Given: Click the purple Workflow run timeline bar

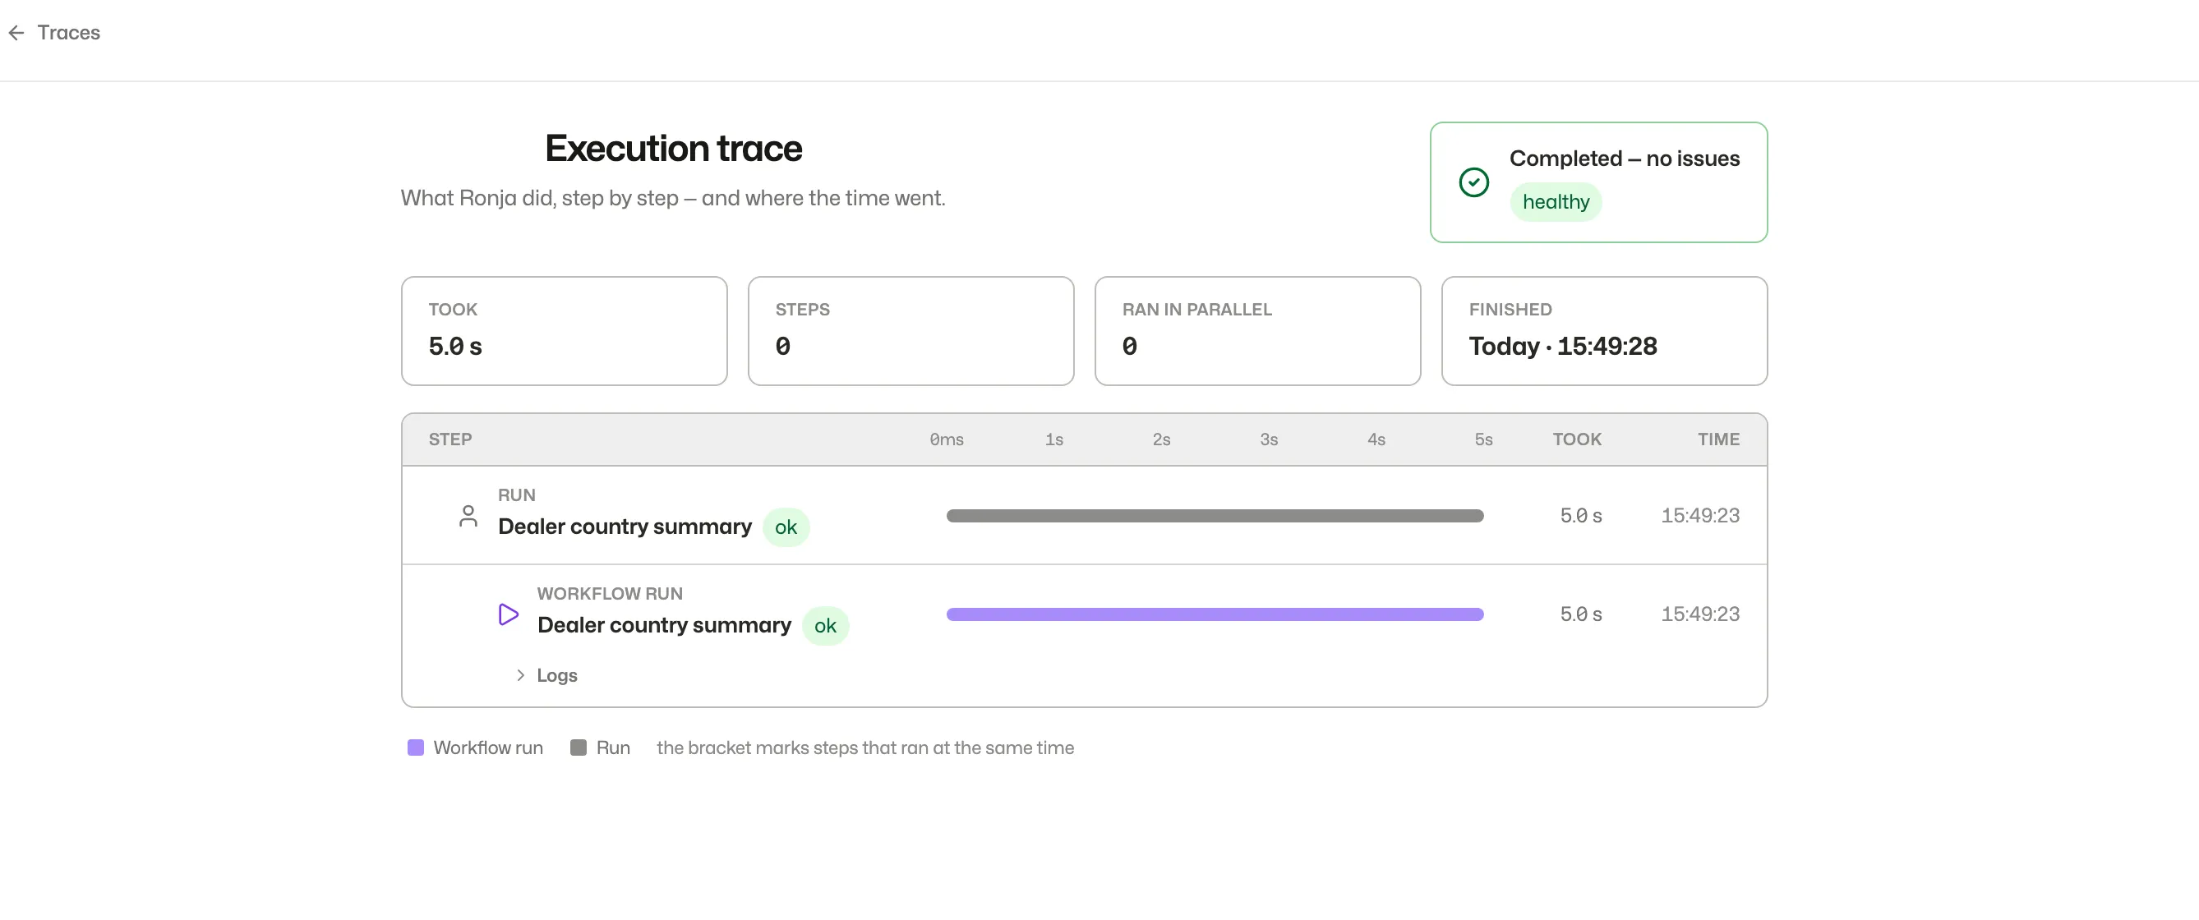Looking at the screenshot, I should click(1215, 614).
